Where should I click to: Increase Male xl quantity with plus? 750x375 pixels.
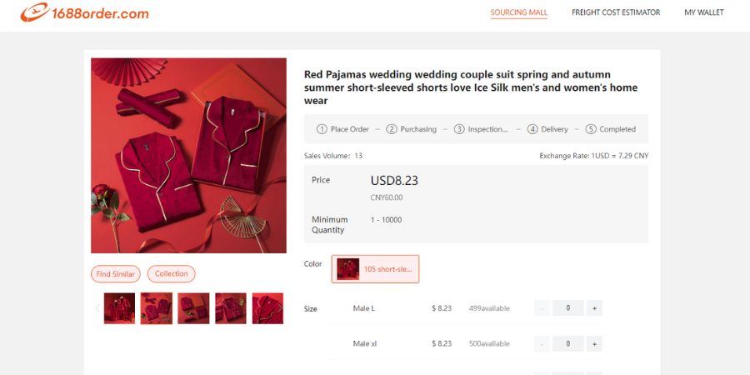[594, 343]
